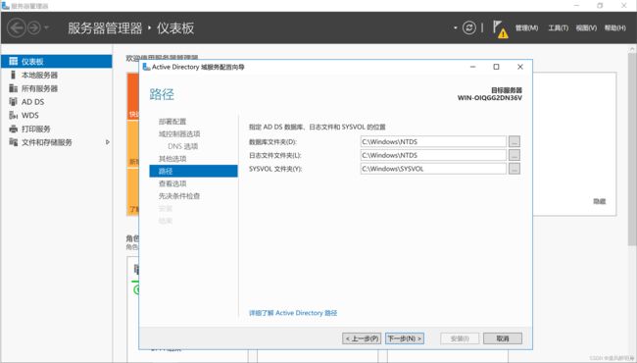This screenshot has width=637, height=363.
Task: Click the WDS icon in sidebar
Action: pos(14,115)
